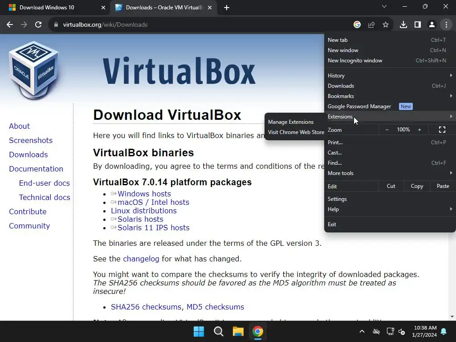
Task: Expand the Help submenu
Action: point(390,209)
